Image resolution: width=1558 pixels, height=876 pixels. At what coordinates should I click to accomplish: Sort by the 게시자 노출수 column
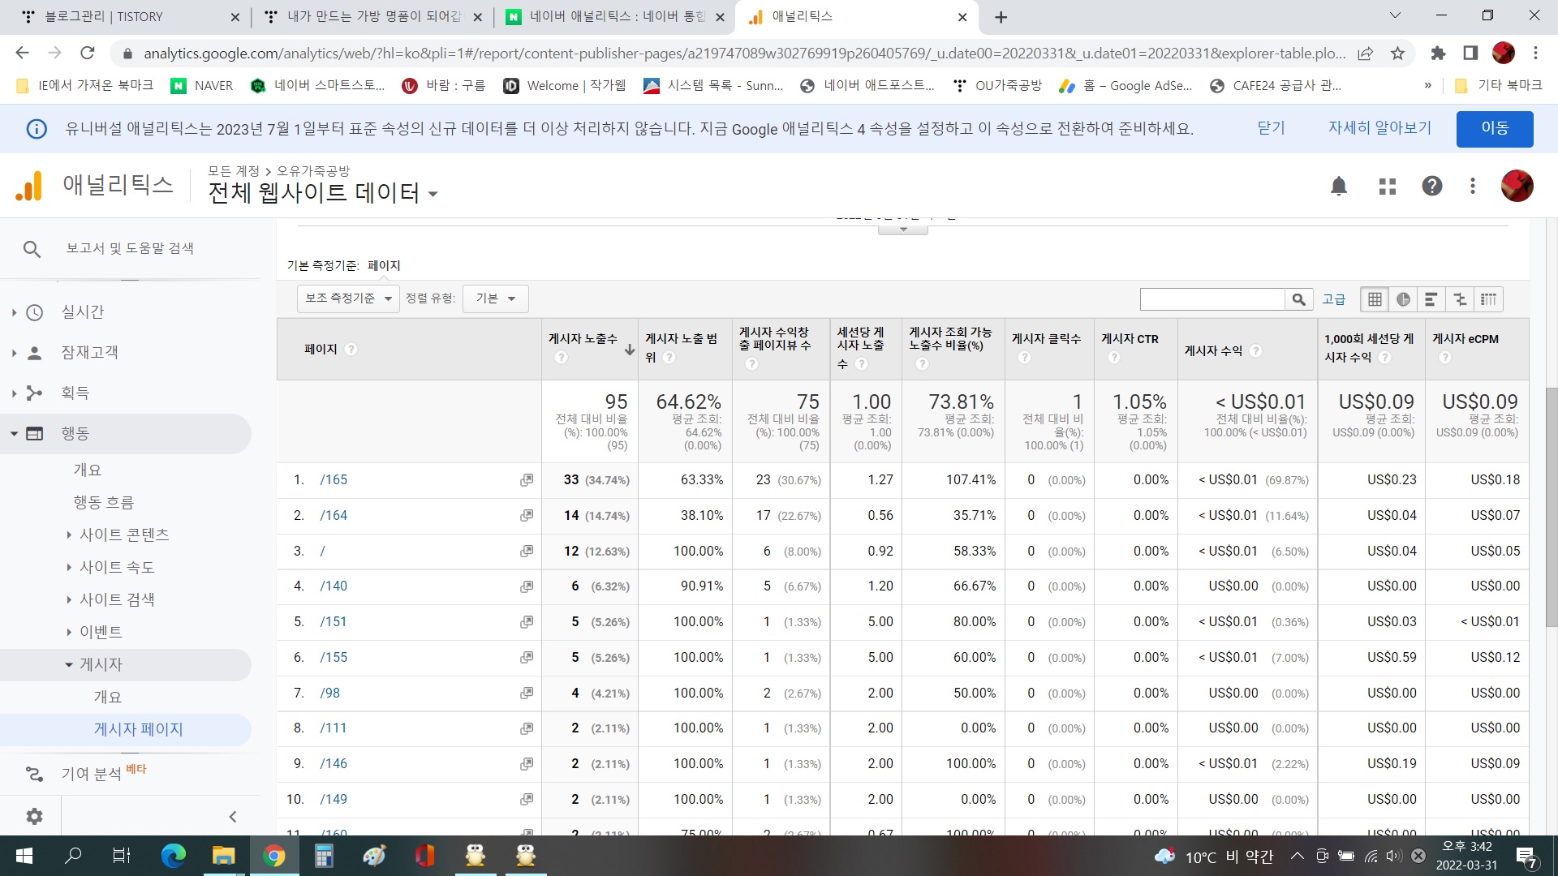point(583,339)
